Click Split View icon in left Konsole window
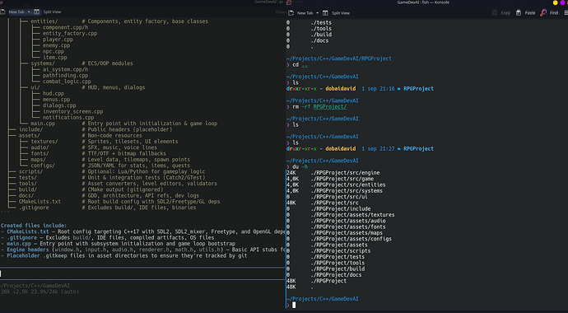568x313 pixels. [36, 12]
